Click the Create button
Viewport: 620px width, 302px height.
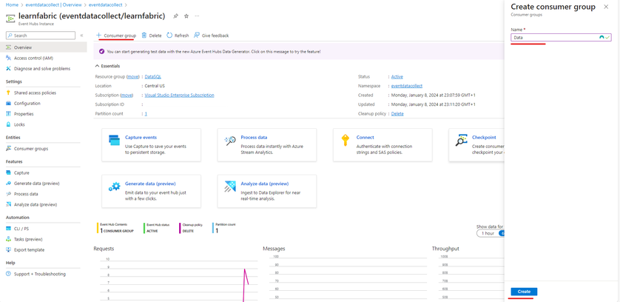tap(524, 292)
